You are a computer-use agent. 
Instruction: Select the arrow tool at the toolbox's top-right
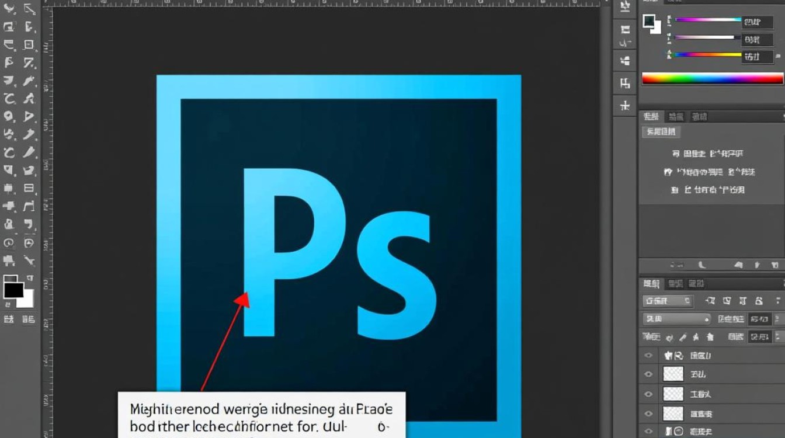[29, 8]
